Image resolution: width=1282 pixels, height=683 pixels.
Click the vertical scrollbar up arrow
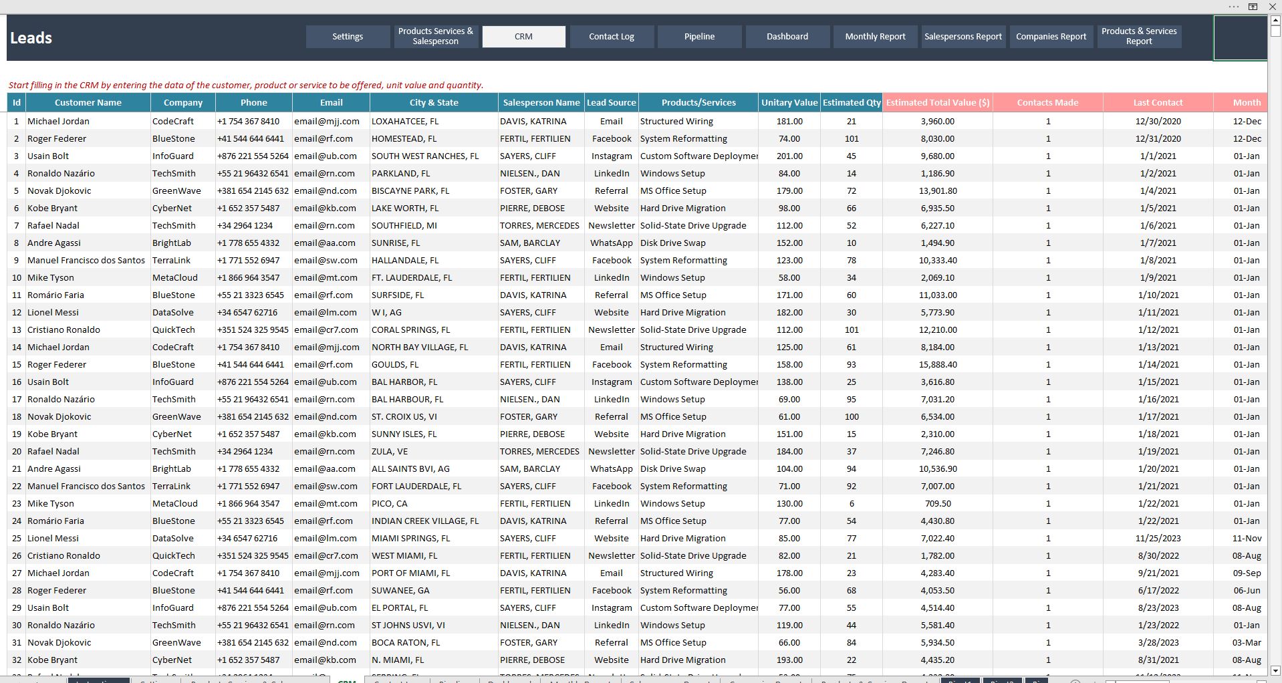click(1275, 21)
